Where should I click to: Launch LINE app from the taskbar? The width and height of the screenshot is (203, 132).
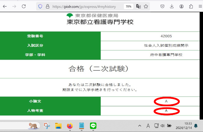[x=93, y=126]
